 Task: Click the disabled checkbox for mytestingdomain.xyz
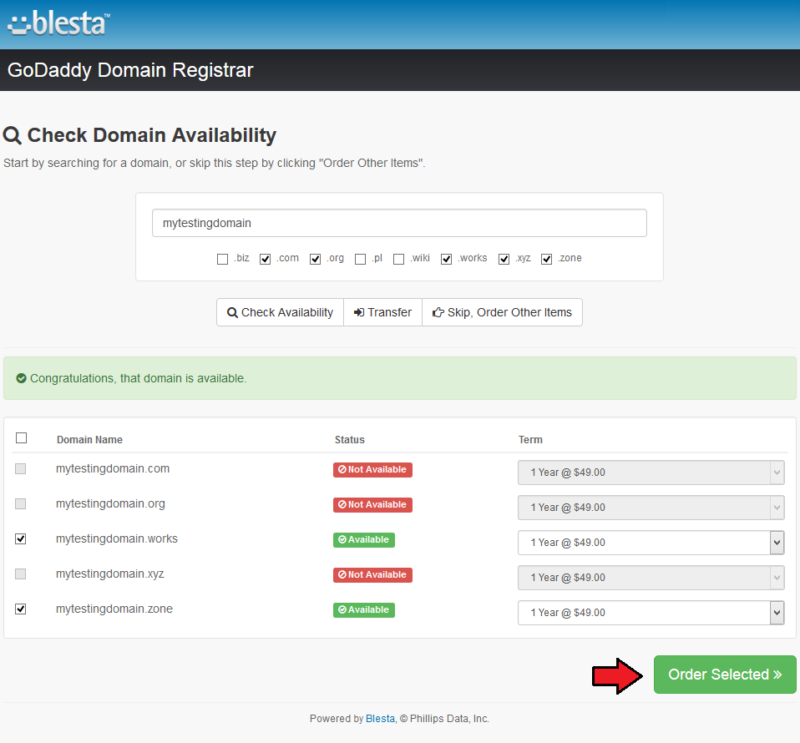coord(20,574)
